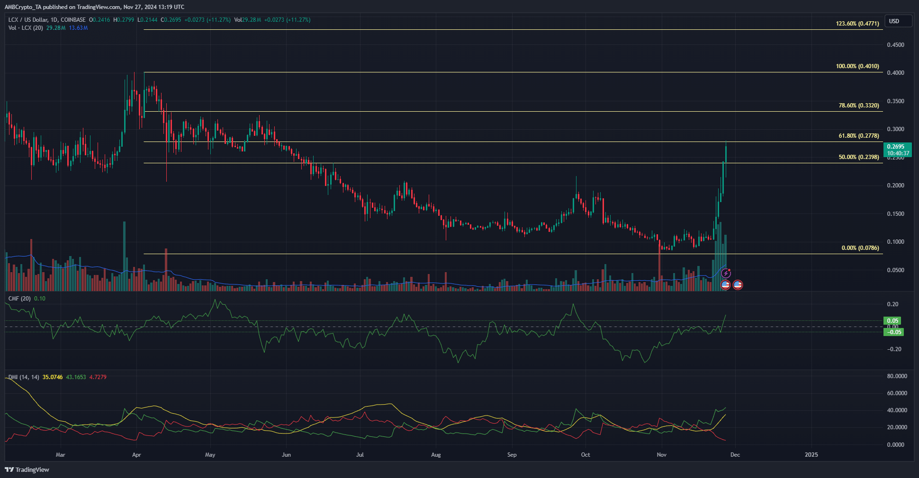
Task: Click the DMI green value 43.1653
Action: tap(76, 377)
